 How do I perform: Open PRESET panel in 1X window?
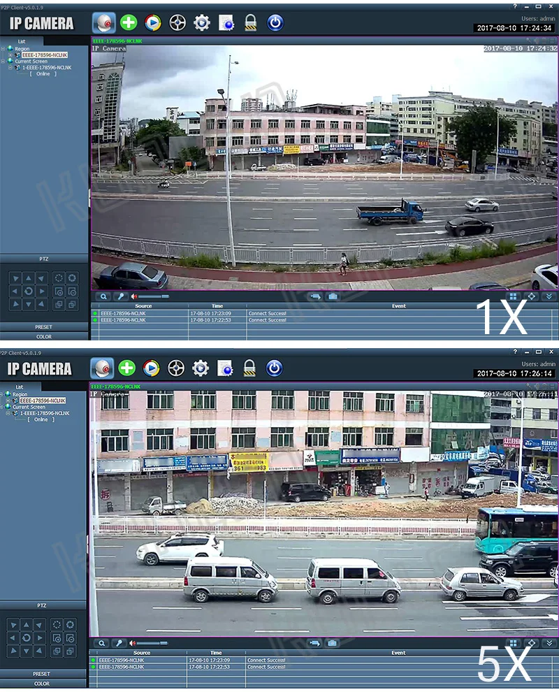click(44, 327)
